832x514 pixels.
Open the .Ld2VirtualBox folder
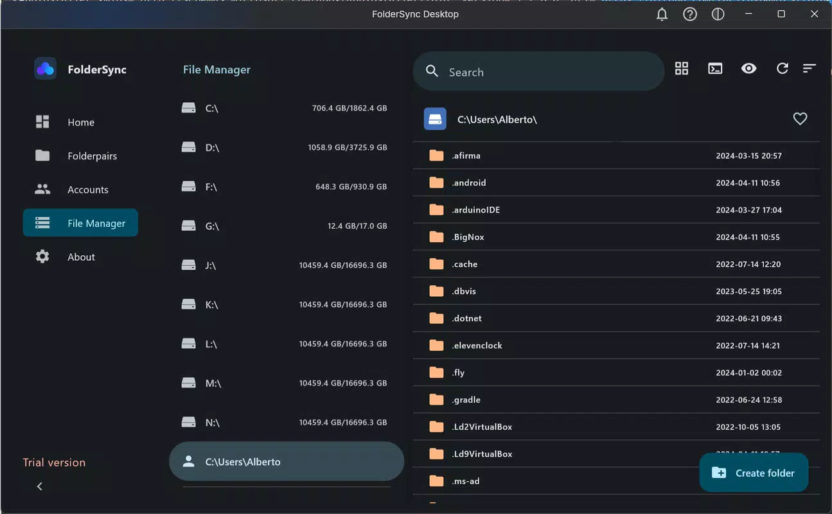616,427
